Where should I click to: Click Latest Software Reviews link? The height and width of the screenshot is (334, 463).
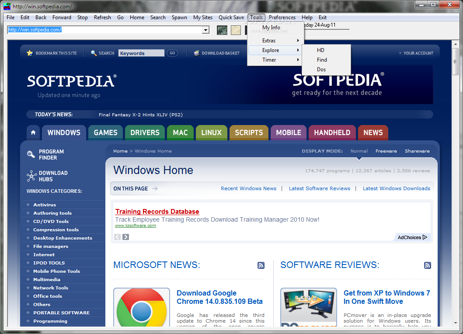pos(319,188)
